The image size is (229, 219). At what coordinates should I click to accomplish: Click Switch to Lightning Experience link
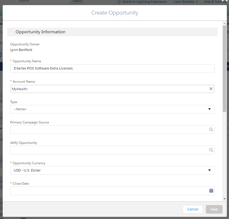click(x=144, y=2)
